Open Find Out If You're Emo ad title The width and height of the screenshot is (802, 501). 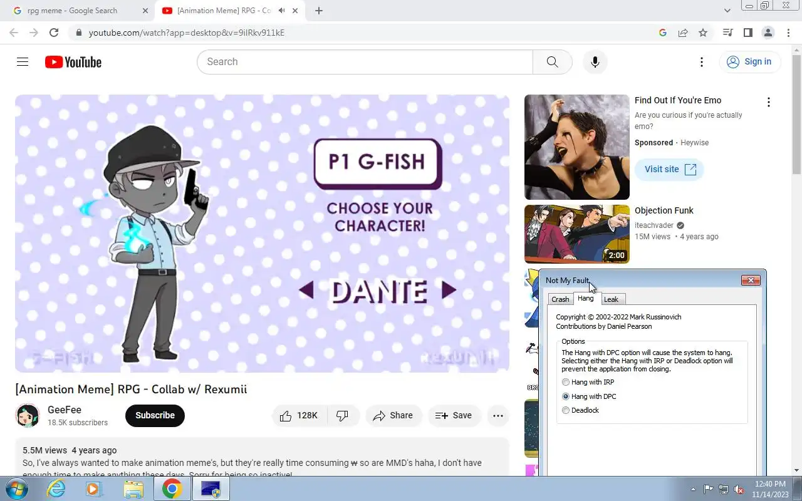click(678, 100)
